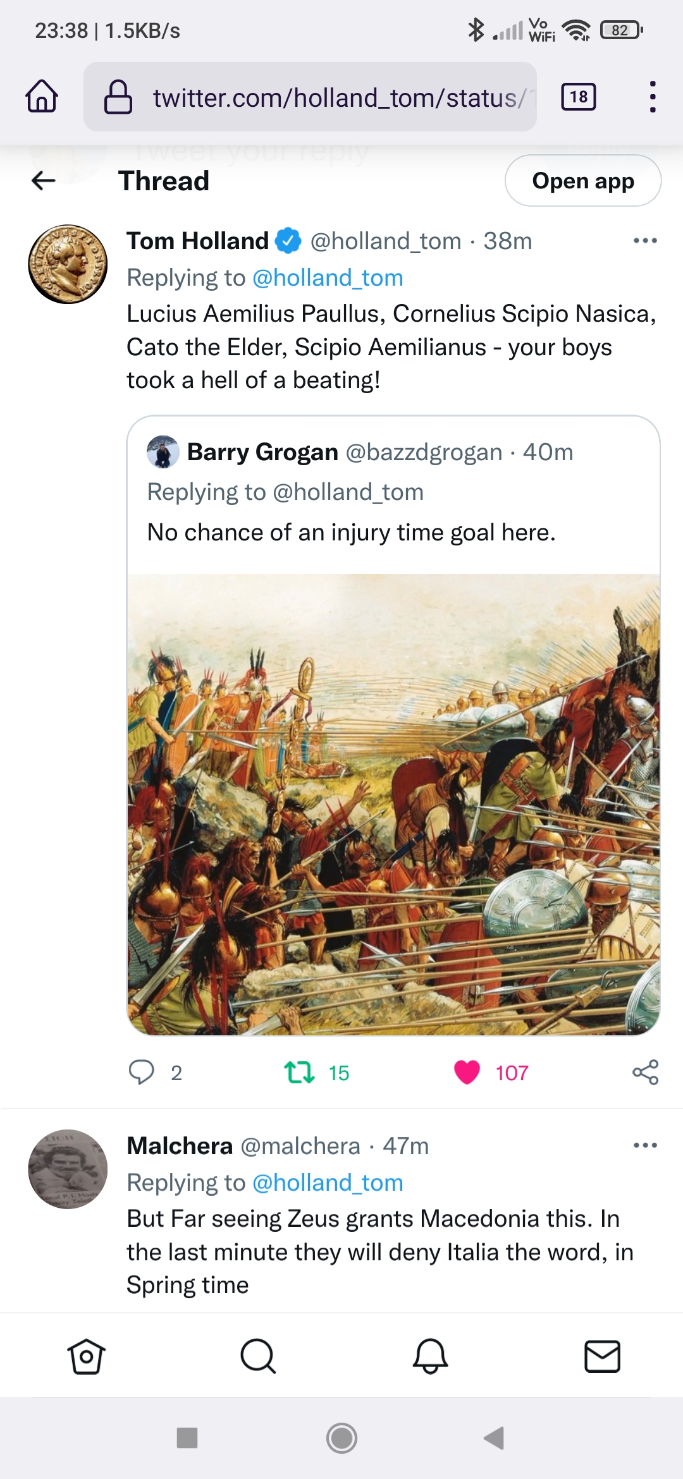
Task: Open the browser three-dot overflow menu
Action: [652, 97]
